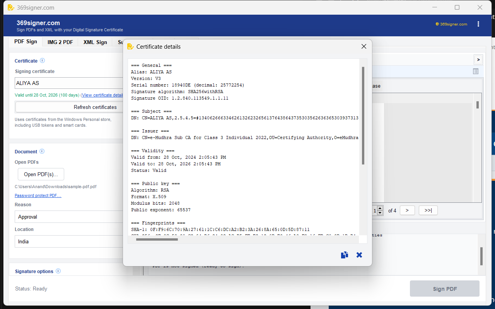Copy the certificate details to clipboard
The image size is (495, 309).
click(344, 255)
